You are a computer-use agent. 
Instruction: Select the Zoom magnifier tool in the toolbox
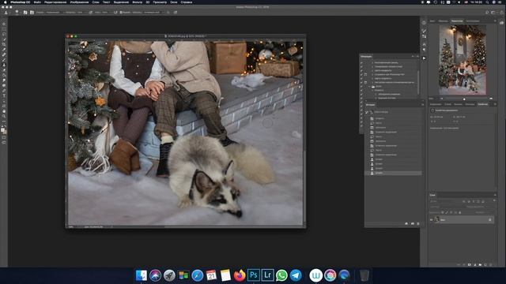(4, 117)
